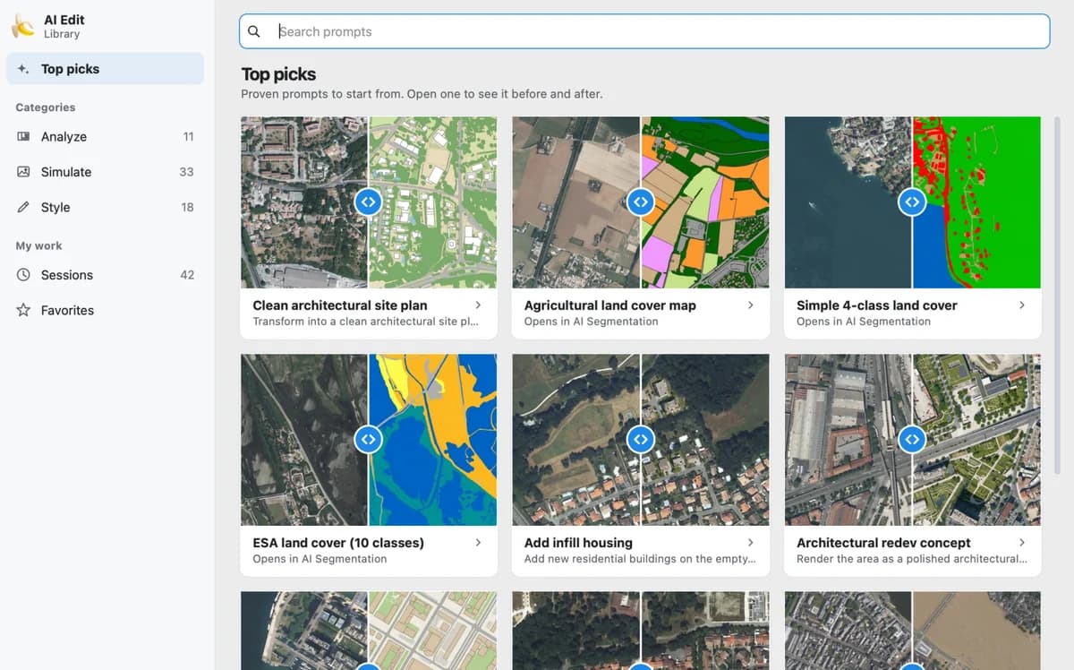Click the sparkle icon beside Top picks
This screenshot has height=670, width=1074.
point(23,69)
